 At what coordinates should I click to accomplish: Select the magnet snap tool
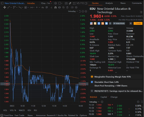click(x=56, y=8)
